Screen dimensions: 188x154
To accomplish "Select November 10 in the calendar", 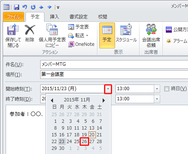I will 69,128.
